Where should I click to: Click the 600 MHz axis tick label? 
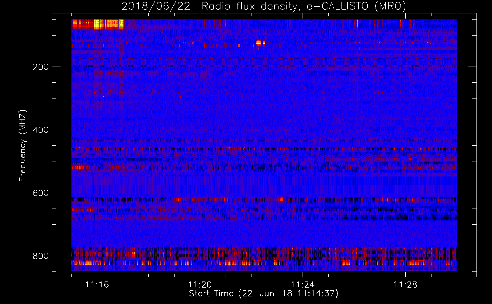tap(41, 193)
